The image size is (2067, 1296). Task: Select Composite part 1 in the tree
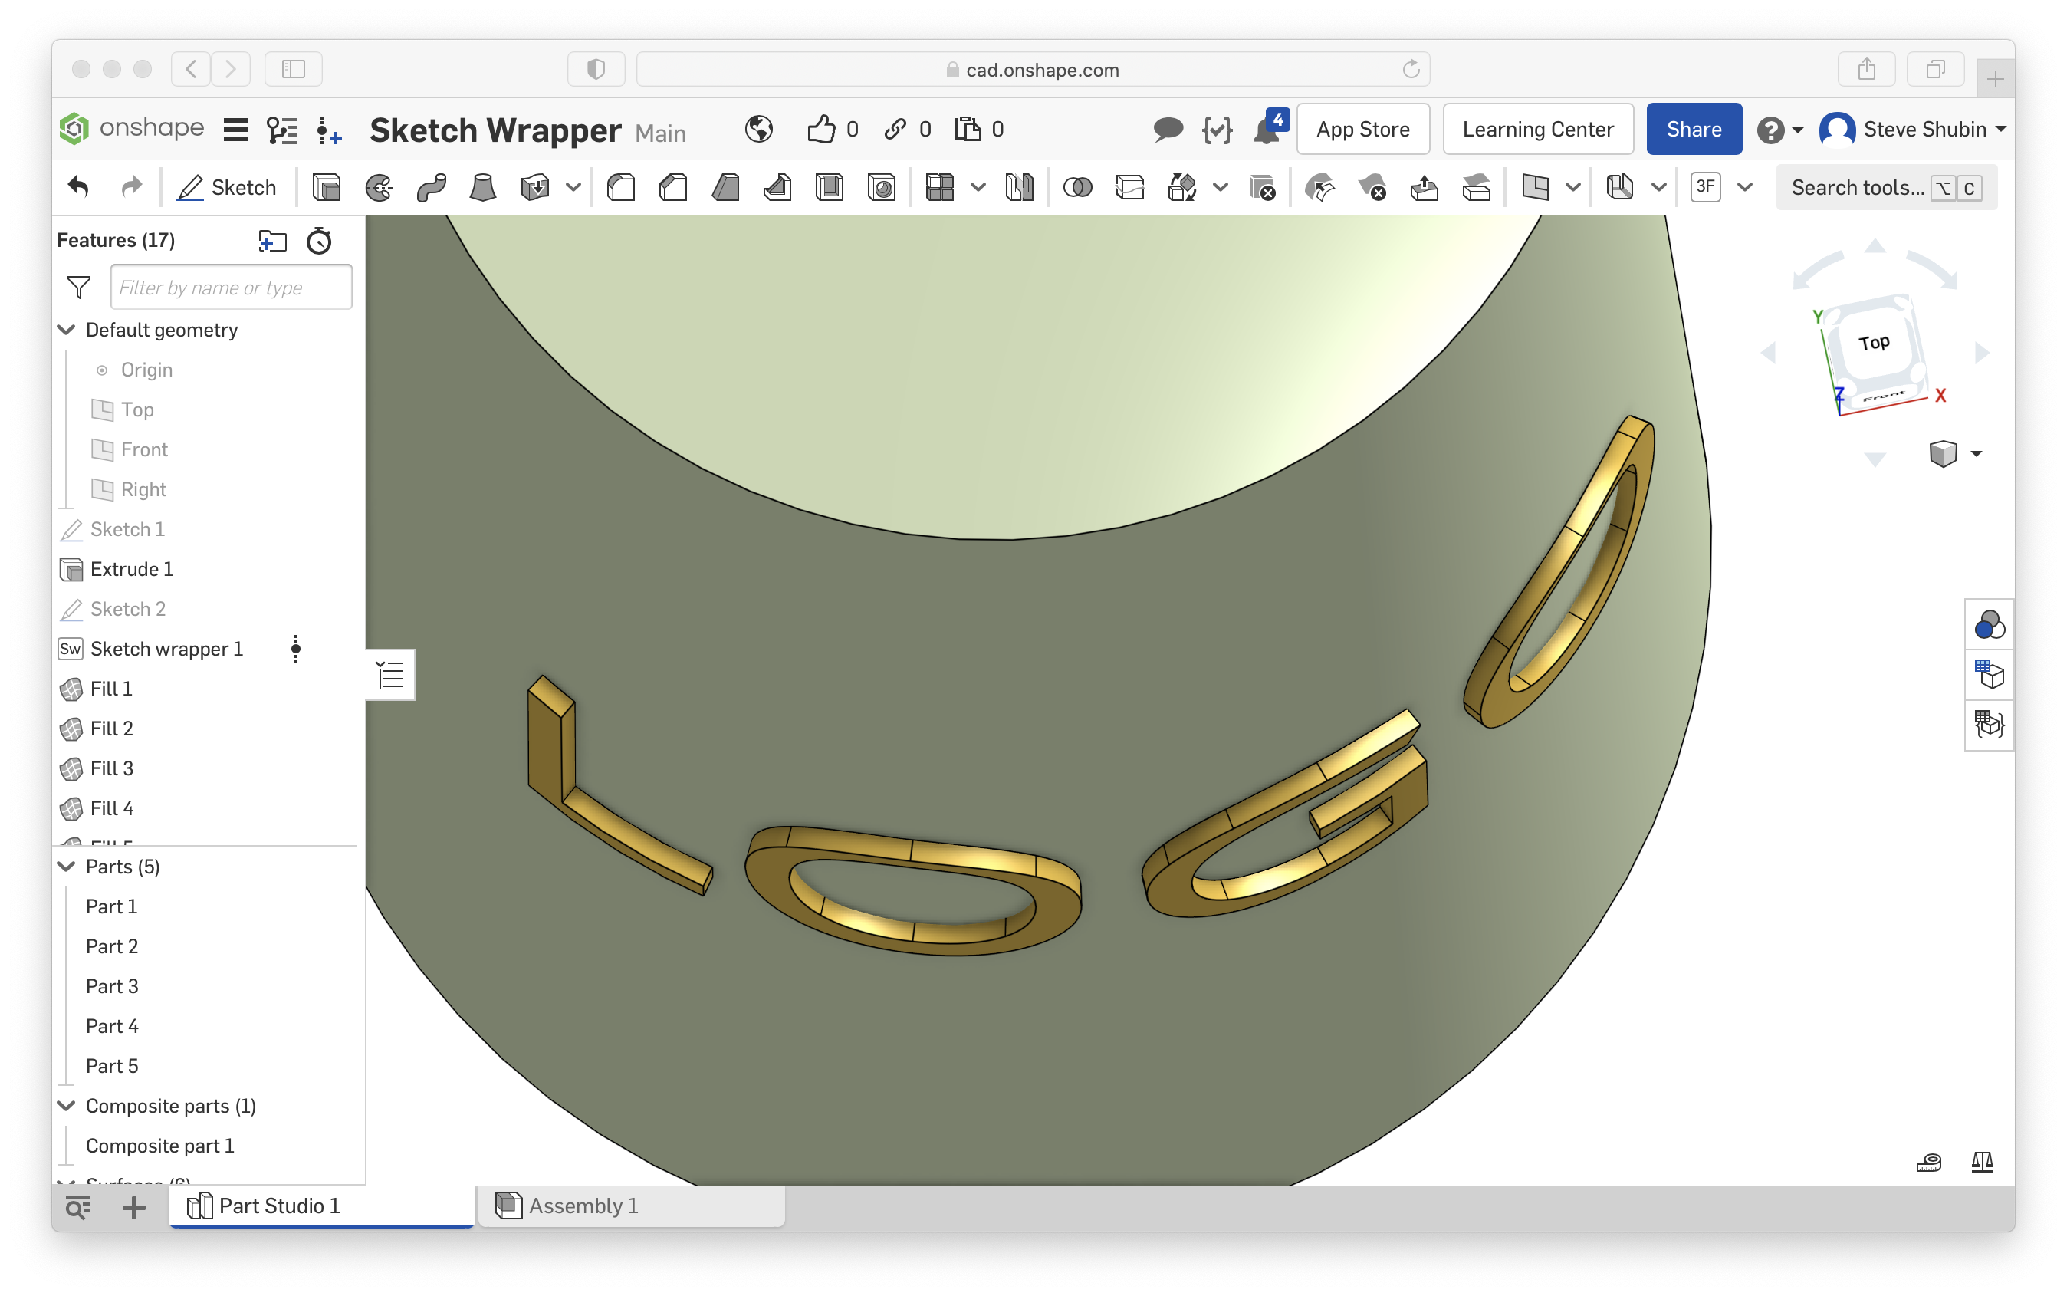point(160,1145)
